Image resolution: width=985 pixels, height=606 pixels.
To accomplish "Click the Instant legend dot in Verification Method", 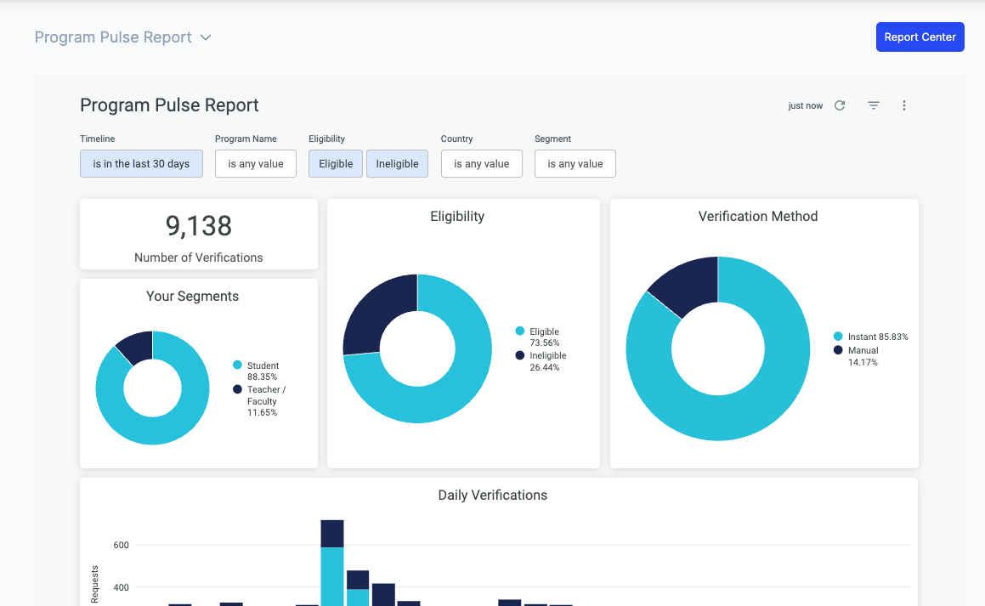I will 838,337.
